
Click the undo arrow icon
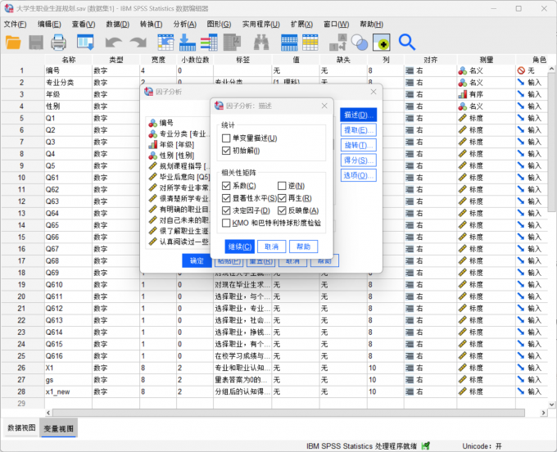point(113,43)
